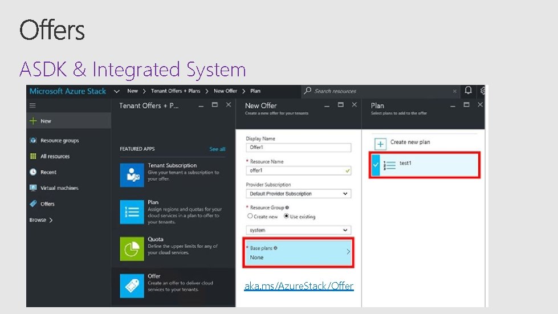Click the Display Name field with Offer1
The image size is (558, 314).
[298, 147]
